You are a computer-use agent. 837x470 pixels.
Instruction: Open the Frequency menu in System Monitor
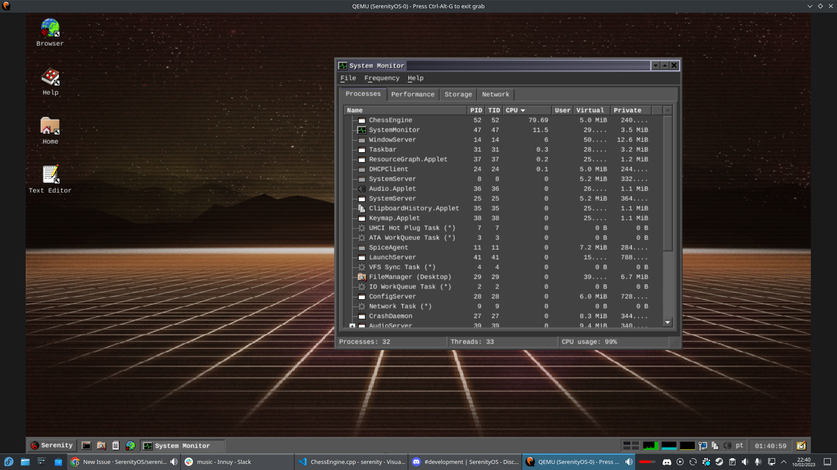coord(382,78)
